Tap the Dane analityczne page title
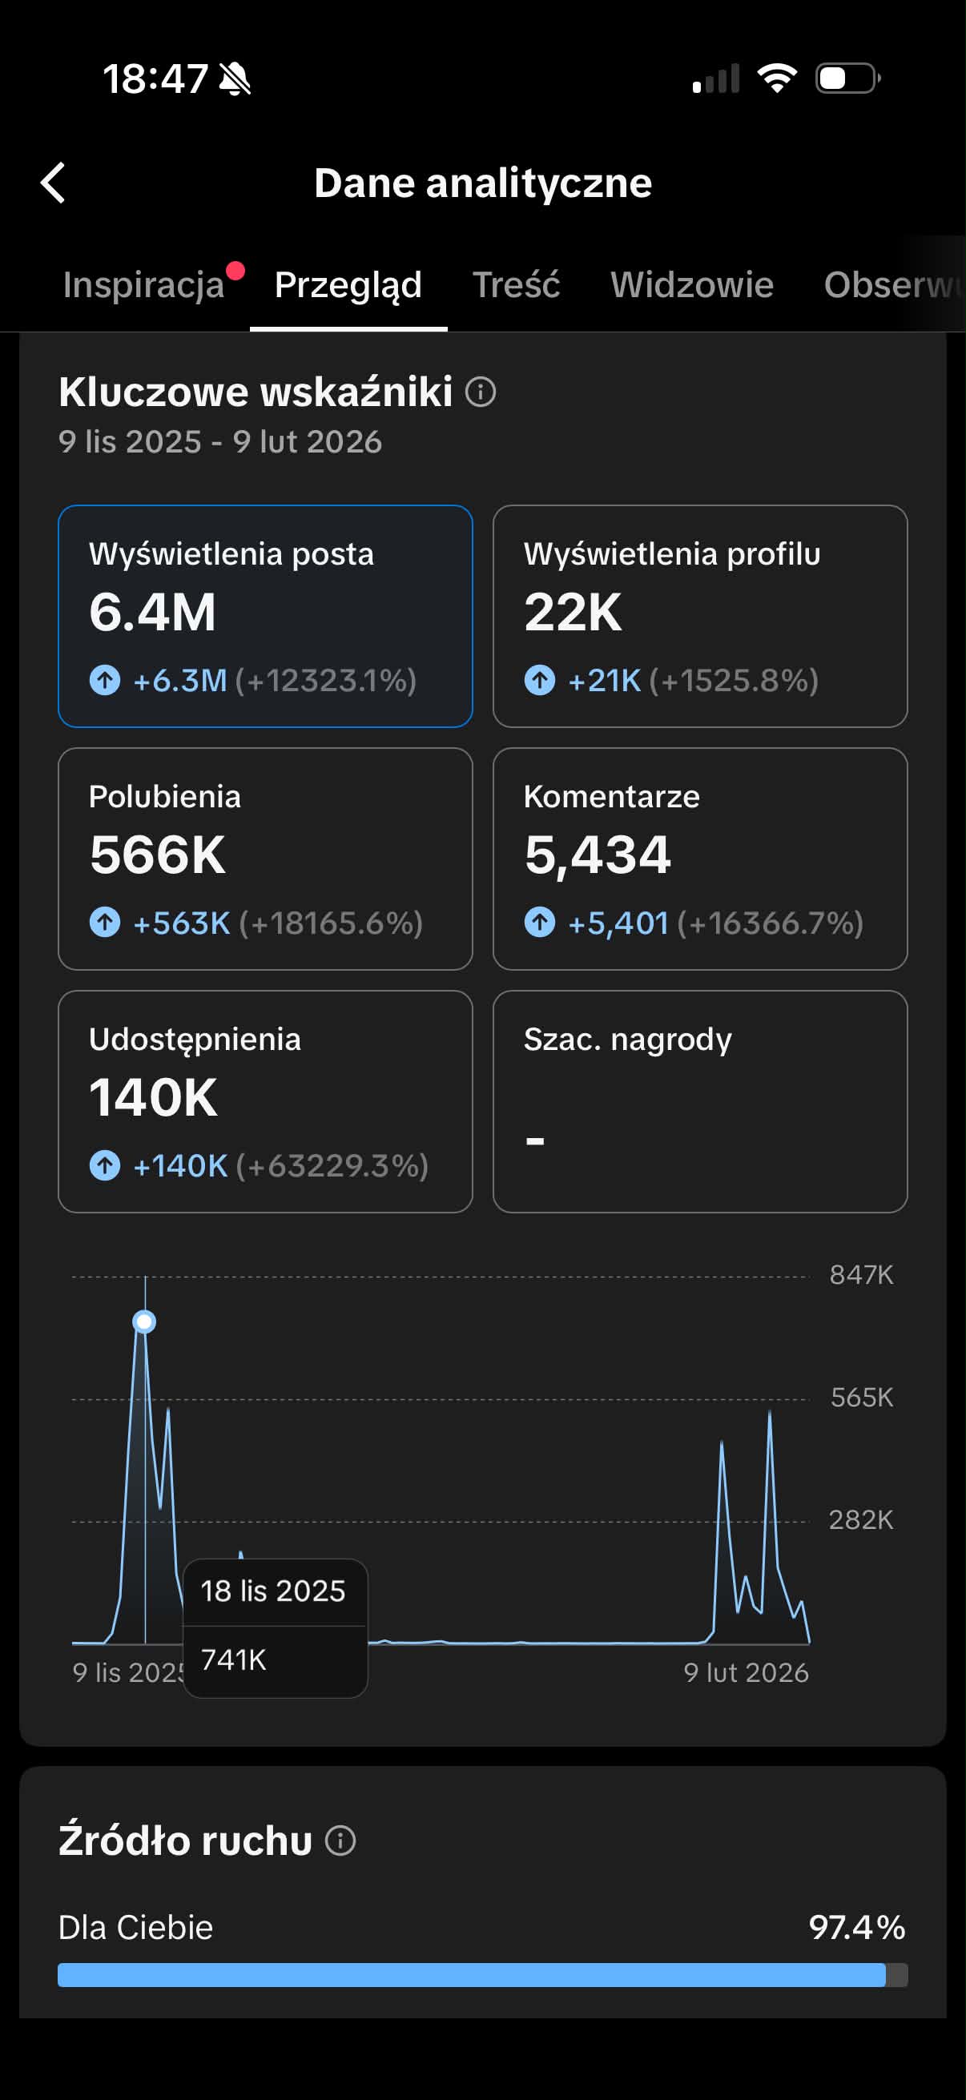966x2100 pixels. point(484,183)
